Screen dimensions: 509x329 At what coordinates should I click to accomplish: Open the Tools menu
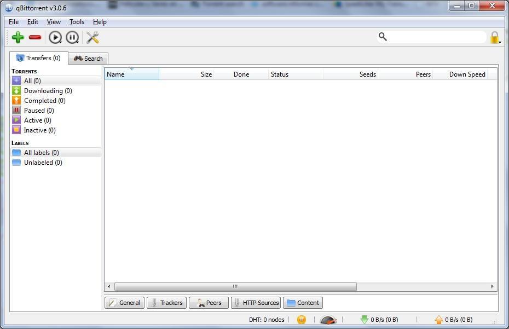point(76,22)
